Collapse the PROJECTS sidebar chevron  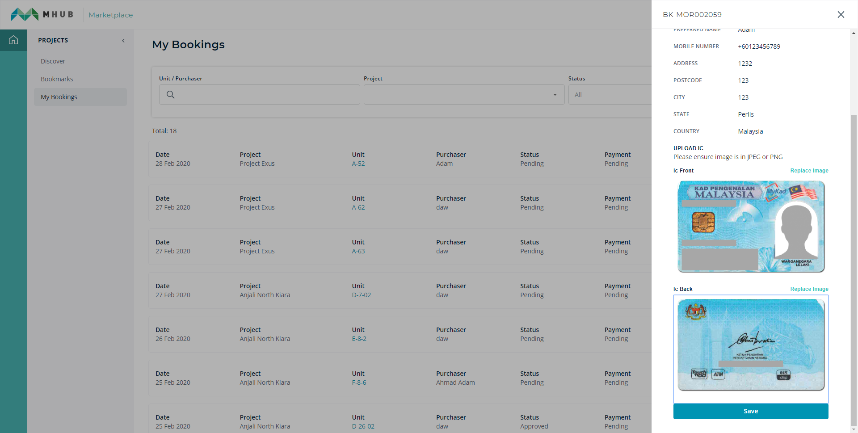coord(123,41)
